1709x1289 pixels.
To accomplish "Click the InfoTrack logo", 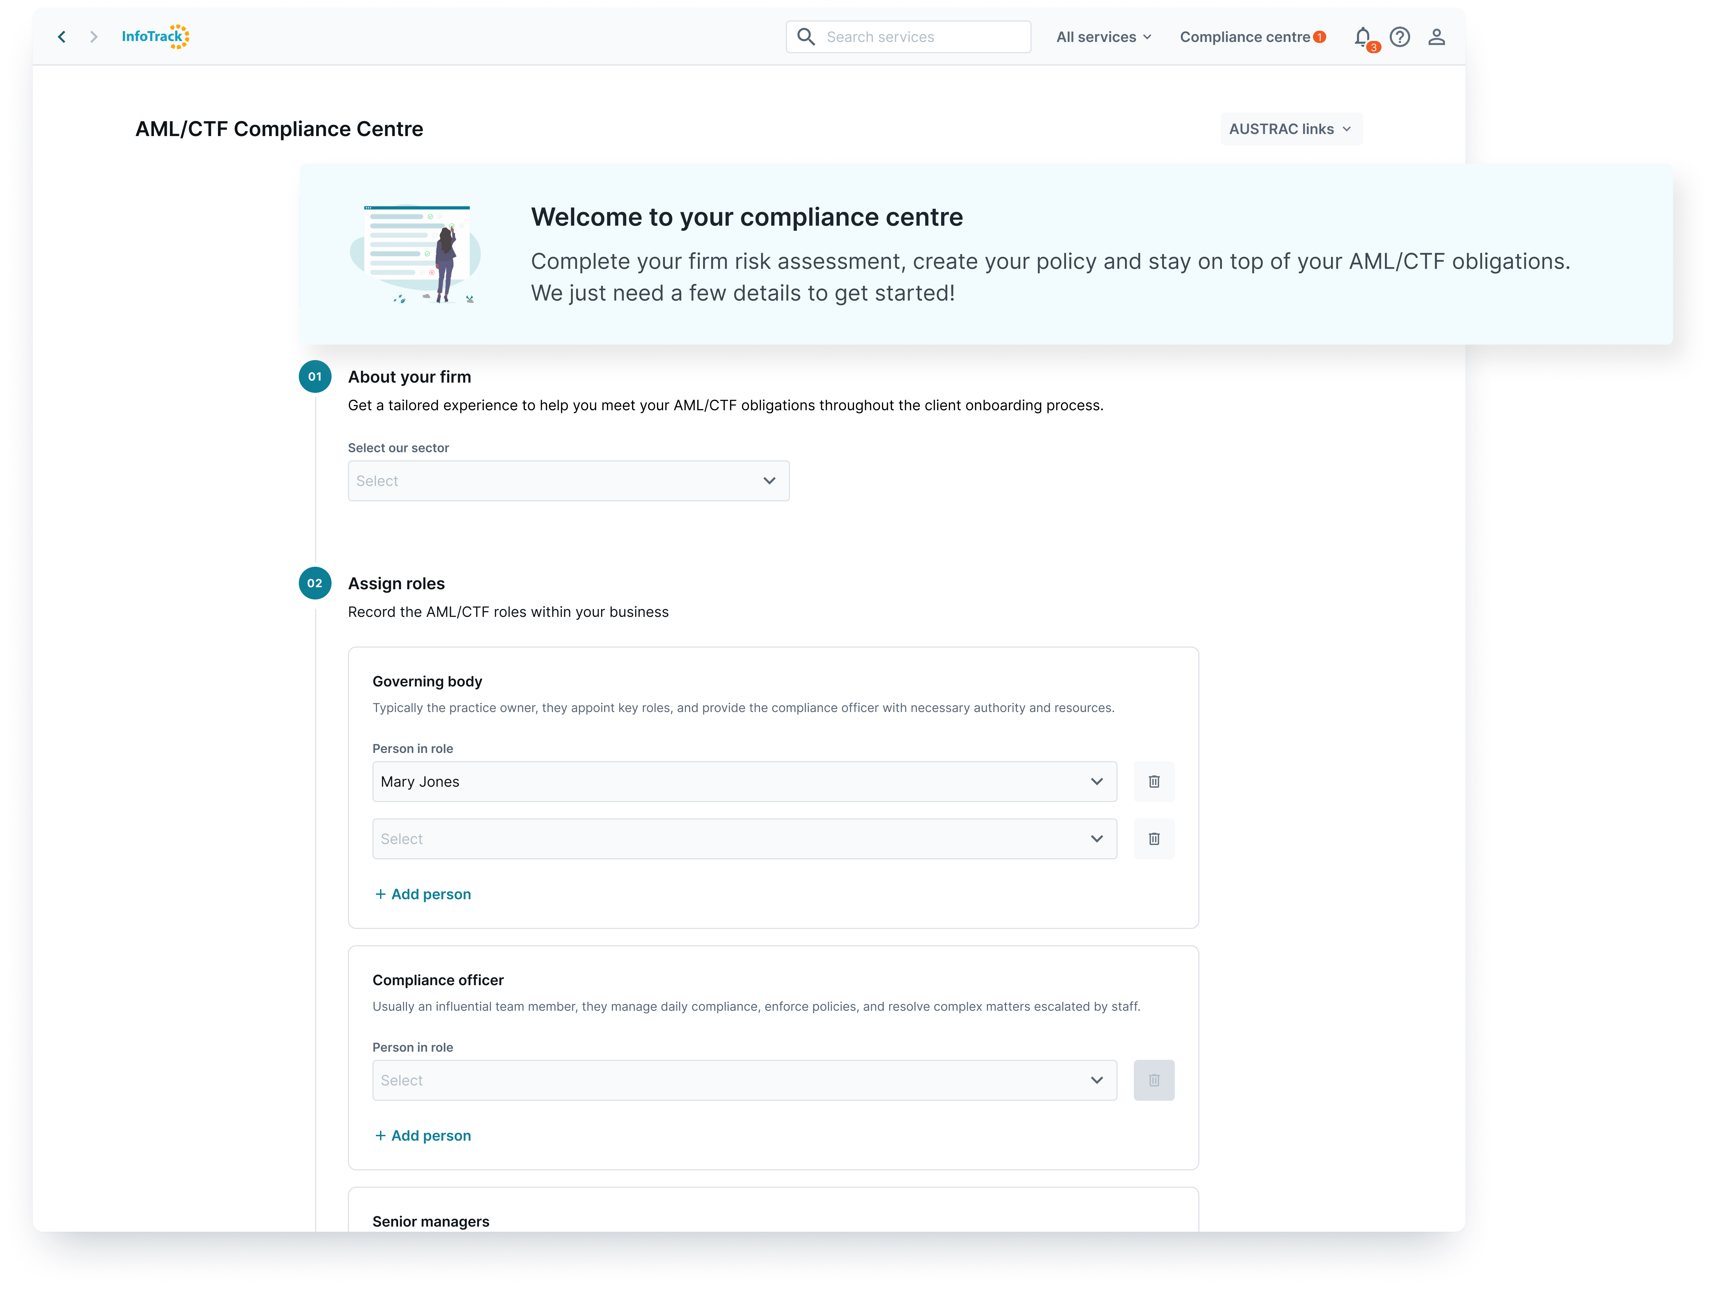I will tap(155, 36).
